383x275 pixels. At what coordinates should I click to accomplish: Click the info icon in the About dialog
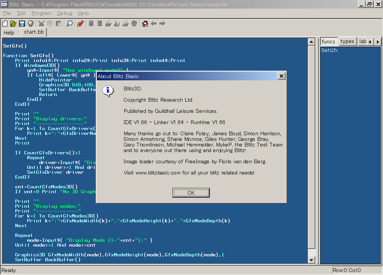click(x=108, y=91)
